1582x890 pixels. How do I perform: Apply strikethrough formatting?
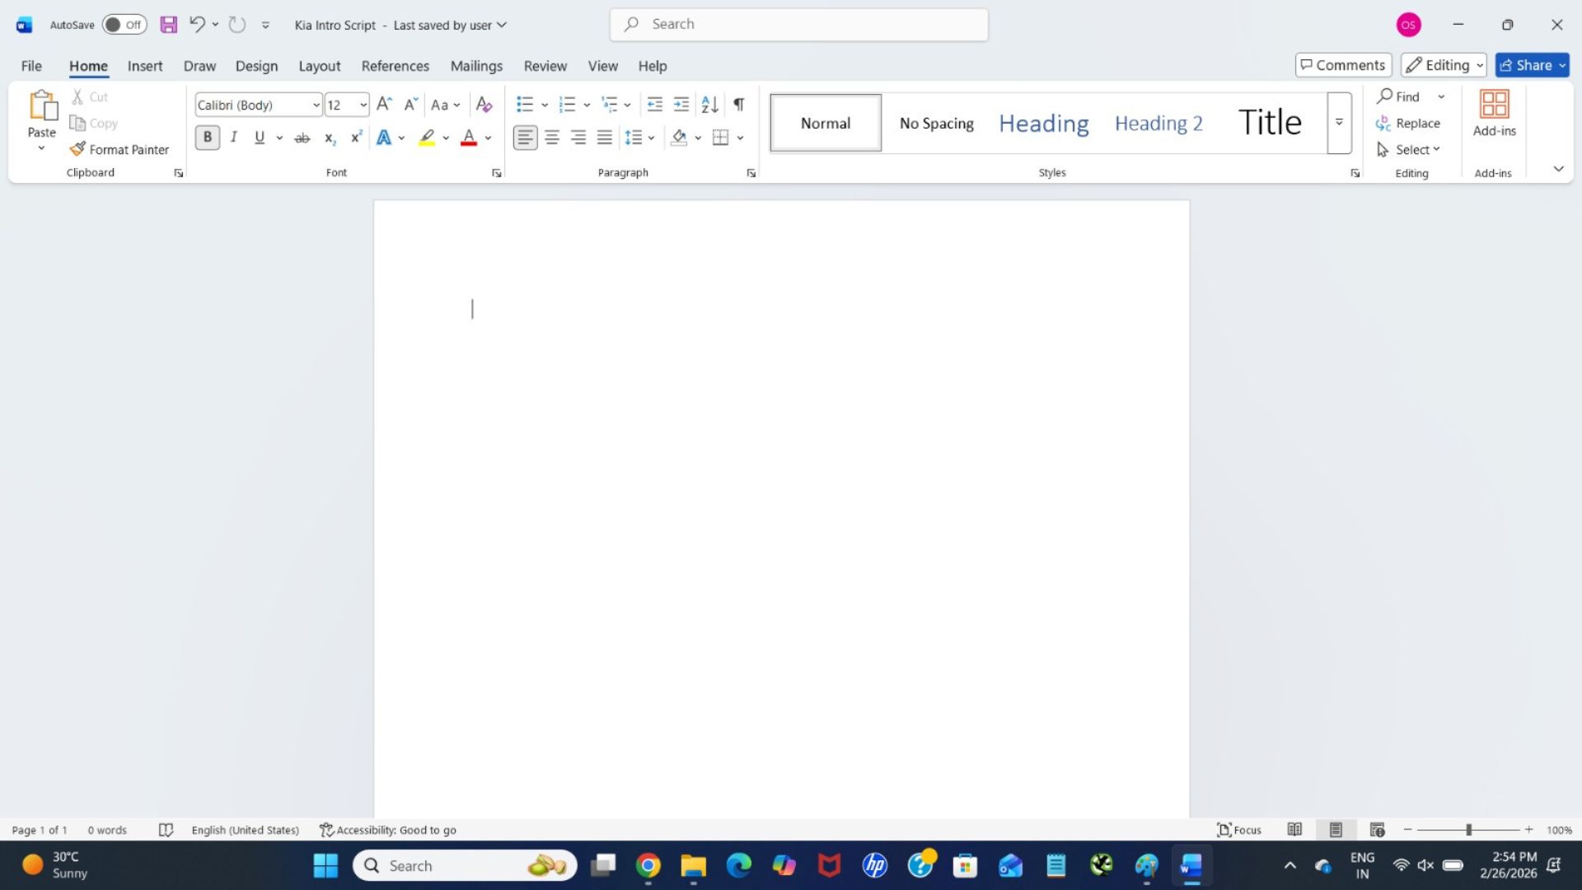302,137
